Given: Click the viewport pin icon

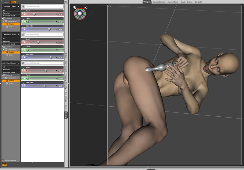Looking at the screenshot, I should 85,7.
